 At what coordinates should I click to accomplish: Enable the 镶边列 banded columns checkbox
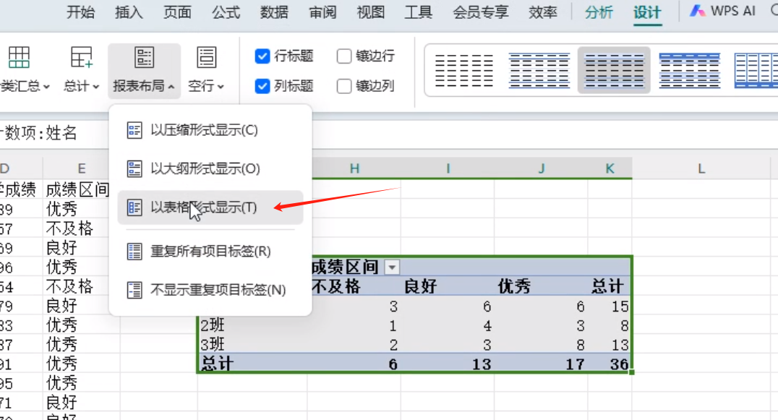tap(344, 86)
